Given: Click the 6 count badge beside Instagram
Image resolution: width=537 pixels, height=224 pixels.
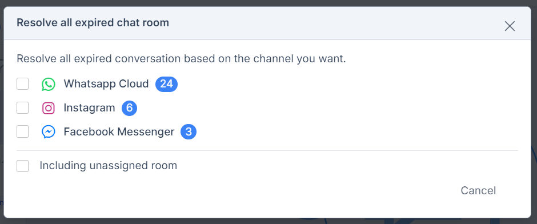Looking at the screenshot, I should click(x=130, y=108).
